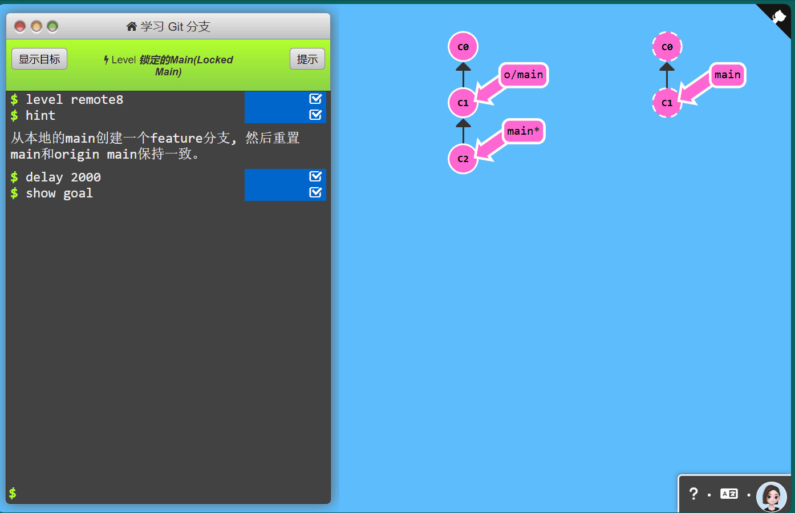Click the home icon in terminal title
Viewport: 795px width, 513px height.
click(x=132, y=26)
